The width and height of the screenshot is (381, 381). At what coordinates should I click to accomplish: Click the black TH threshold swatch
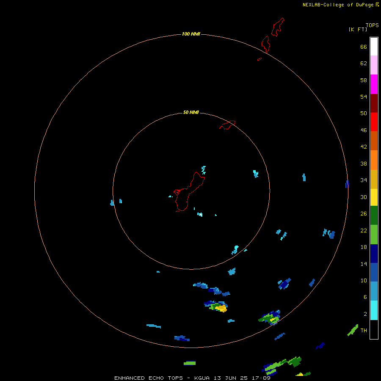tap(374, 329)
